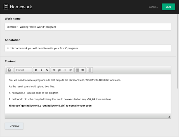Focus the Annotation input field

(x=88, y=48)
